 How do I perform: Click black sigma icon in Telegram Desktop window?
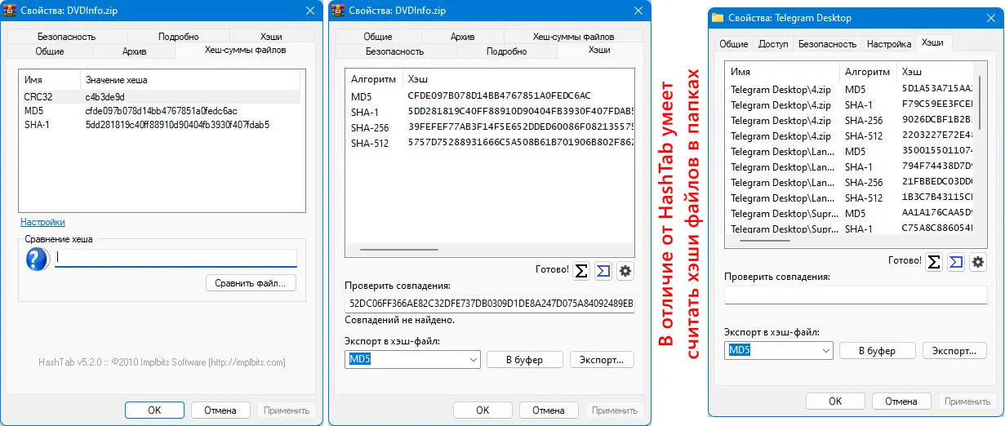pos(935,262)
